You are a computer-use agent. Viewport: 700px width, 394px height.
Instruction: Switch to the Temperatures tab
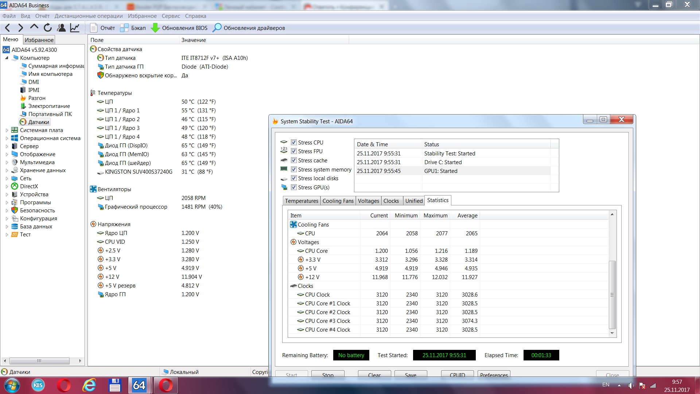(302, 201)
